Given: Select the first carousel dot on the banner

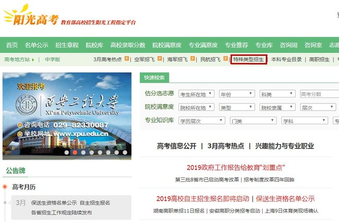Looking at the screenshot, I should 67,153.
